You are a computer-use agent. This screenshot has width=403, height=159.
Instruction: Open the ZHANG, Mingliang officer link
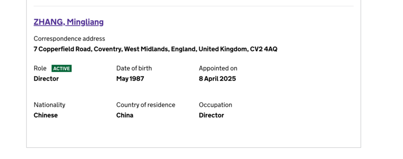68,22
